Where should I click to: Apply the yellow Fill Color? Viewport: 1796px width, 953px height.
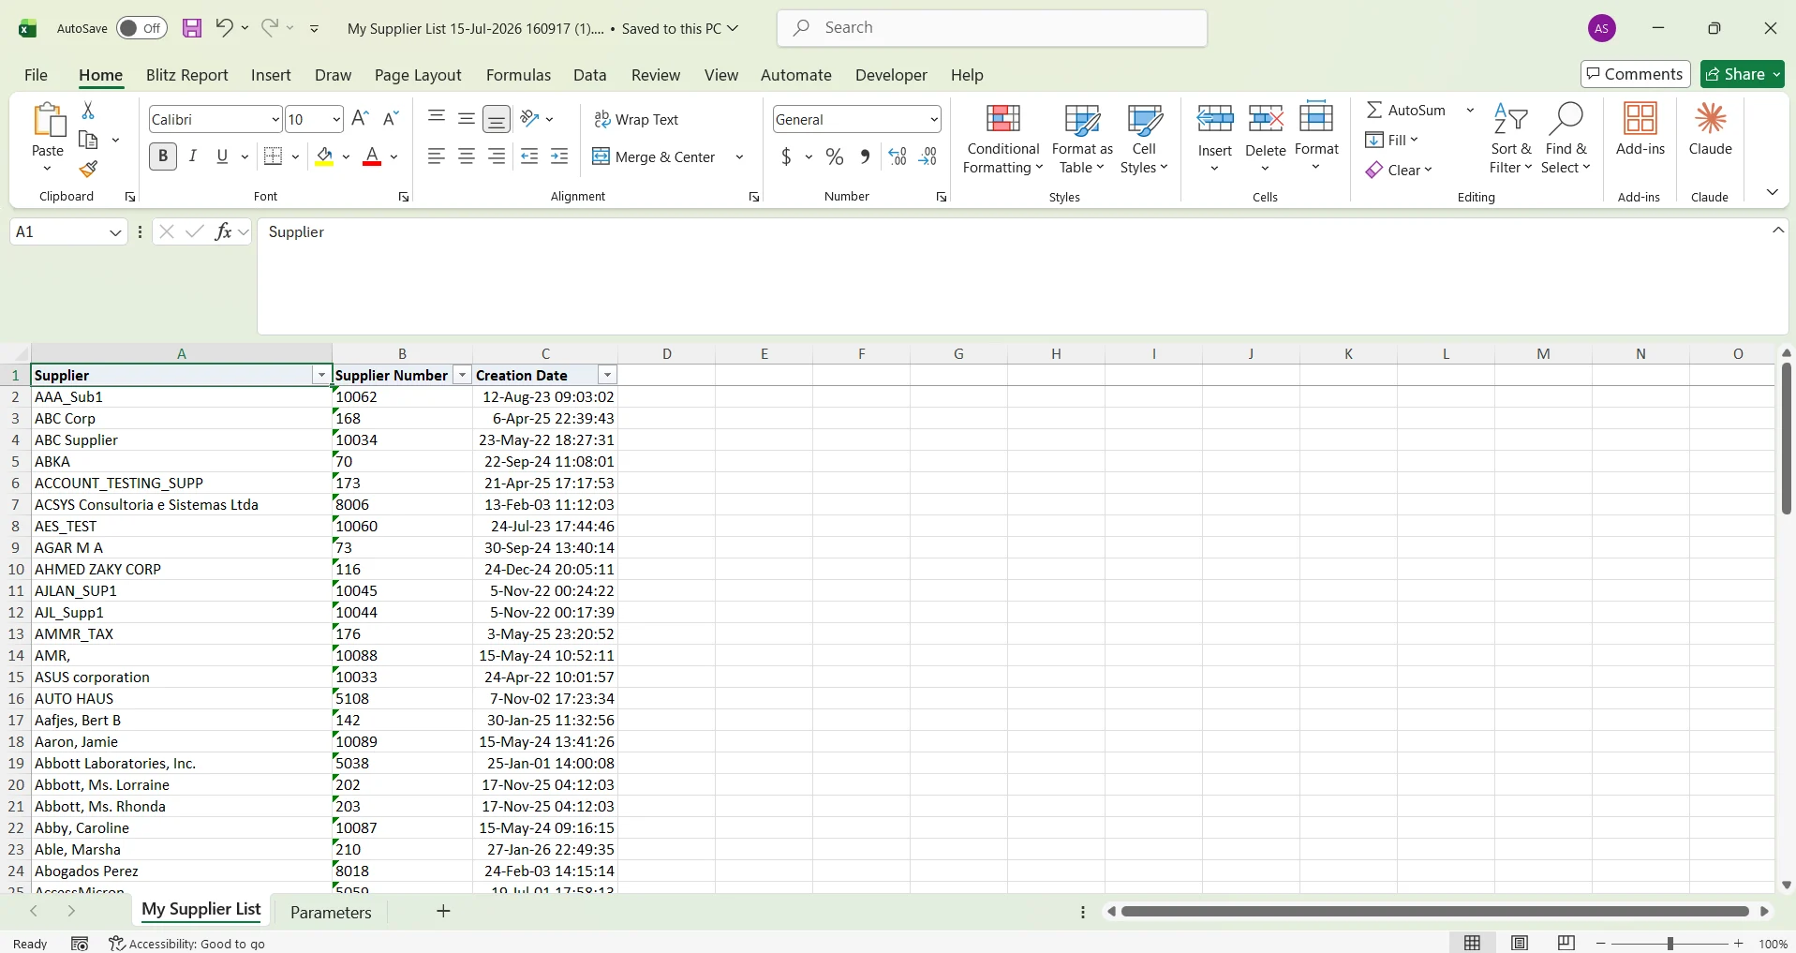click(324, 156)
